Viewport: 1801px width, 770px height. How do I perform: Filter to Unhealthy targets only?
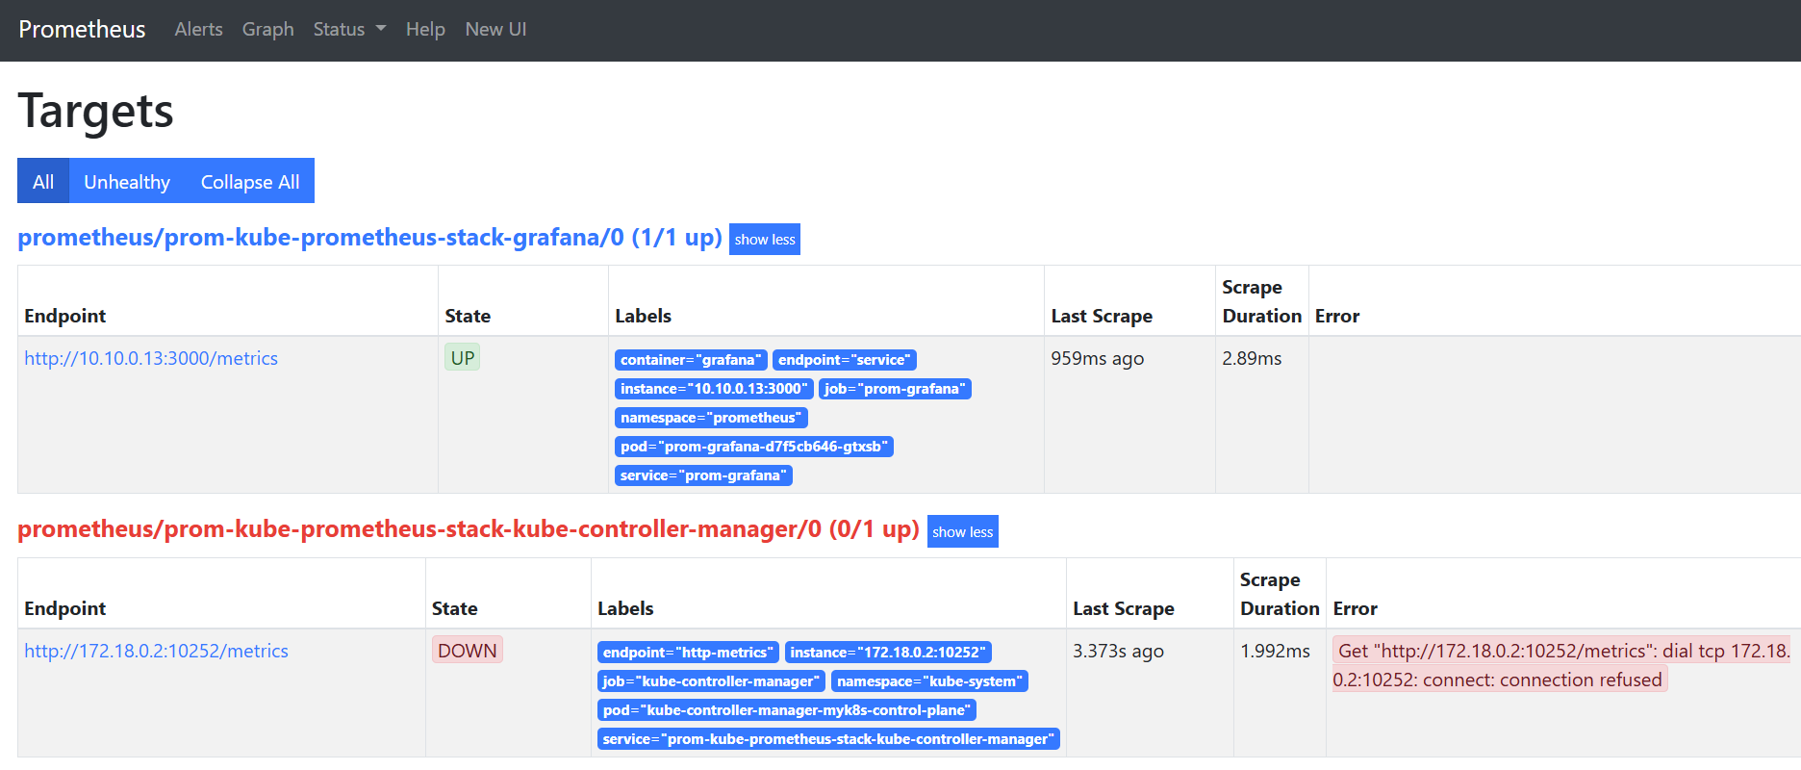coord(127,181)
